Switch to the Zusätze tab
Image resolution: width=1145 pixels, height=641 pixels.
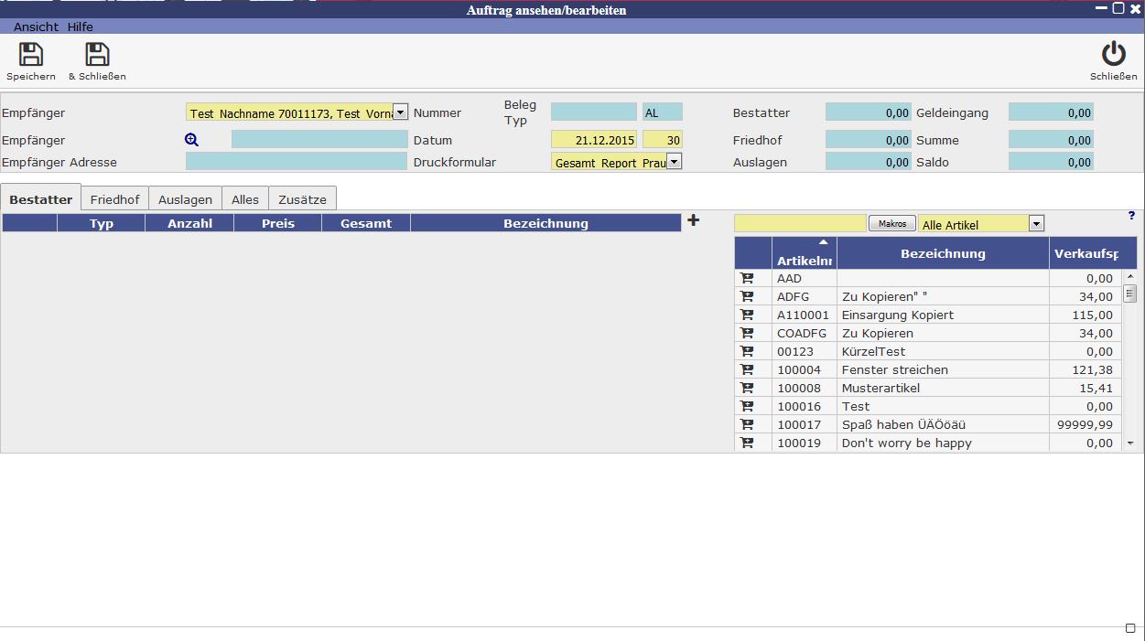point(303,199)
